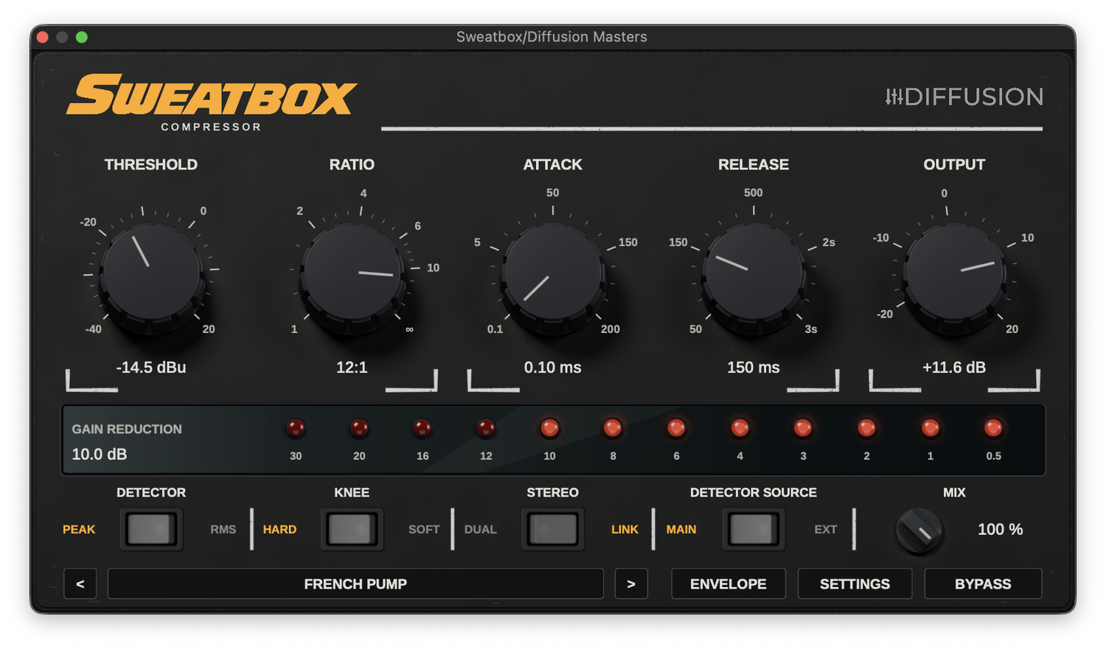The height and width of the screenshot is (649, 1106).
Task: Click the 100 % mix value
Action: pyautogui.click(x=1001, y=529)
